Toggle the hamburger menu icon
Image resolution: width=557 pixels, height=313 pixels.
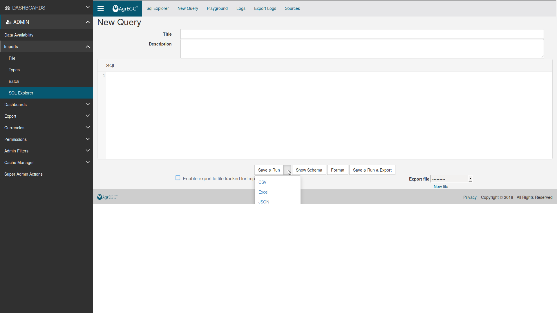pos(100,8)
